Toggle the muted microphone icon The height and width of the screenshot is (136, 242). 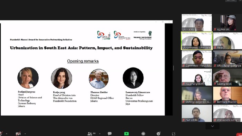1,133
